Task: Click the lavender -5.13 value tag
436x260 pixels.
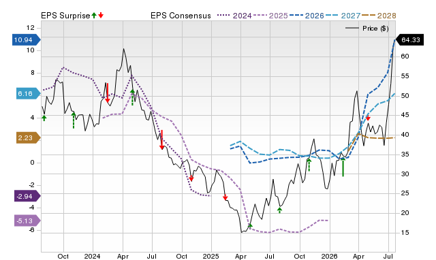Action: click(x=27, y=221)
